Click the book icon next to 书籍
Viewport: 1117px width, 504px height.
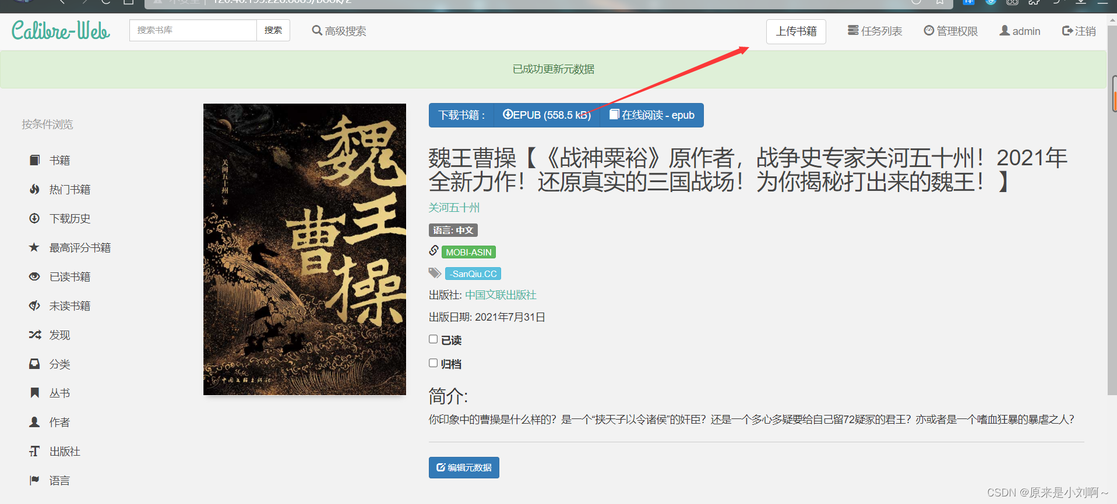(x=34, y=160)
